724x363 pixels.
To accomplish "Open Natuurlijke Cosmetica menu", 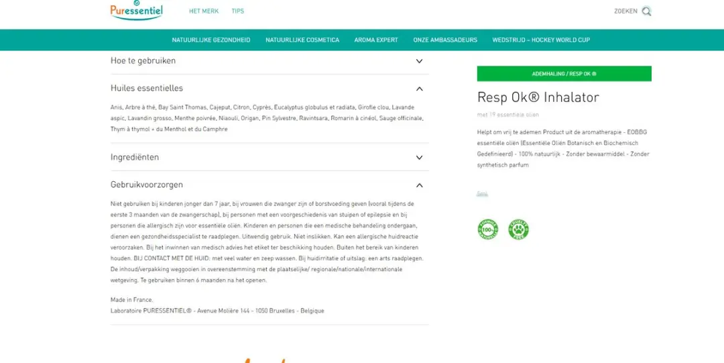I will tap(302, 40).
